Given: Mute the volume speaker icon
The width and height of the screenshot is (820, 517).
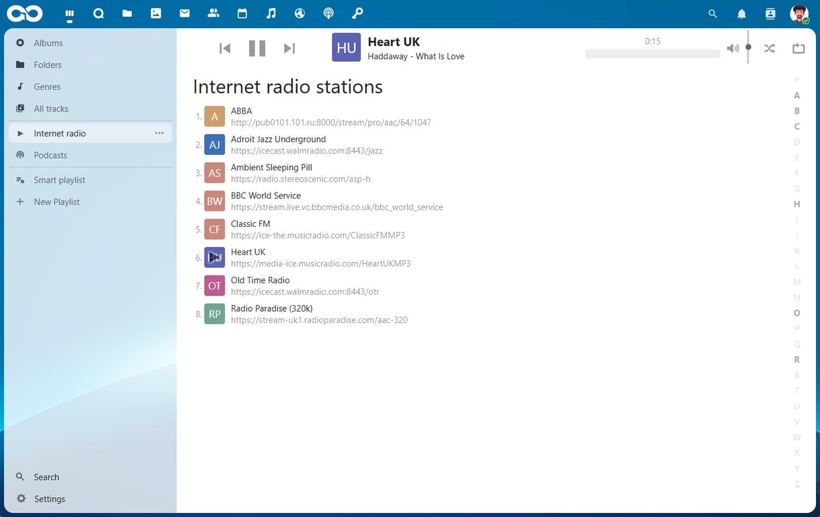Looking at the screenshot, I should pyautogui.click(x=732, y=48).
